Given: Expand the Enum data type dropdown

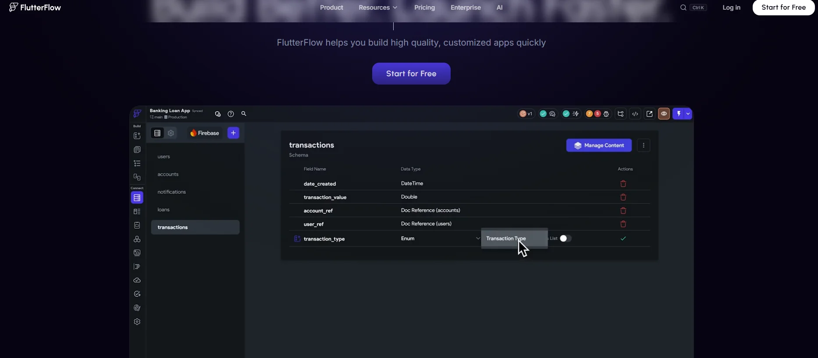Looking at the screenshot, I should pyautogui.click(x=440, y=238).
